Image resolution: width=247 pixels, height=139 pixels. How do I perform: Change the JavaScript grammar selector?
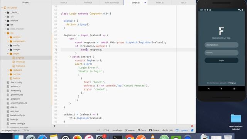pyautogui.click(x=117, y=131)
